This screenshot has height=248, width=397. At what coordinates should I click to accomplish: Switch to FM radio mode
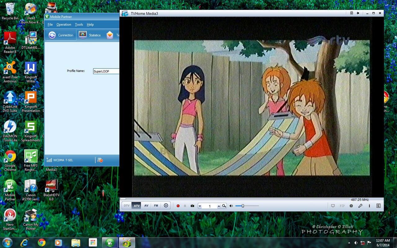click(156, 206)
